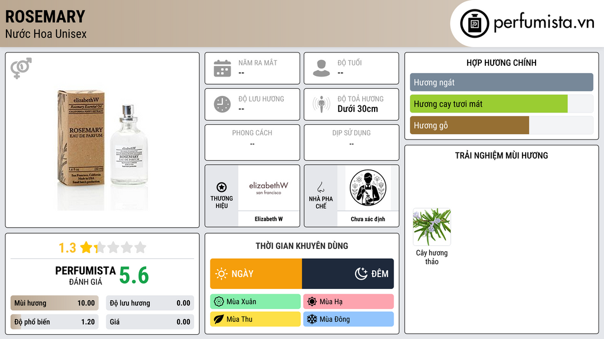
Task: Click the sillage icon beside Độ toả hương
Action: [321, 104]
